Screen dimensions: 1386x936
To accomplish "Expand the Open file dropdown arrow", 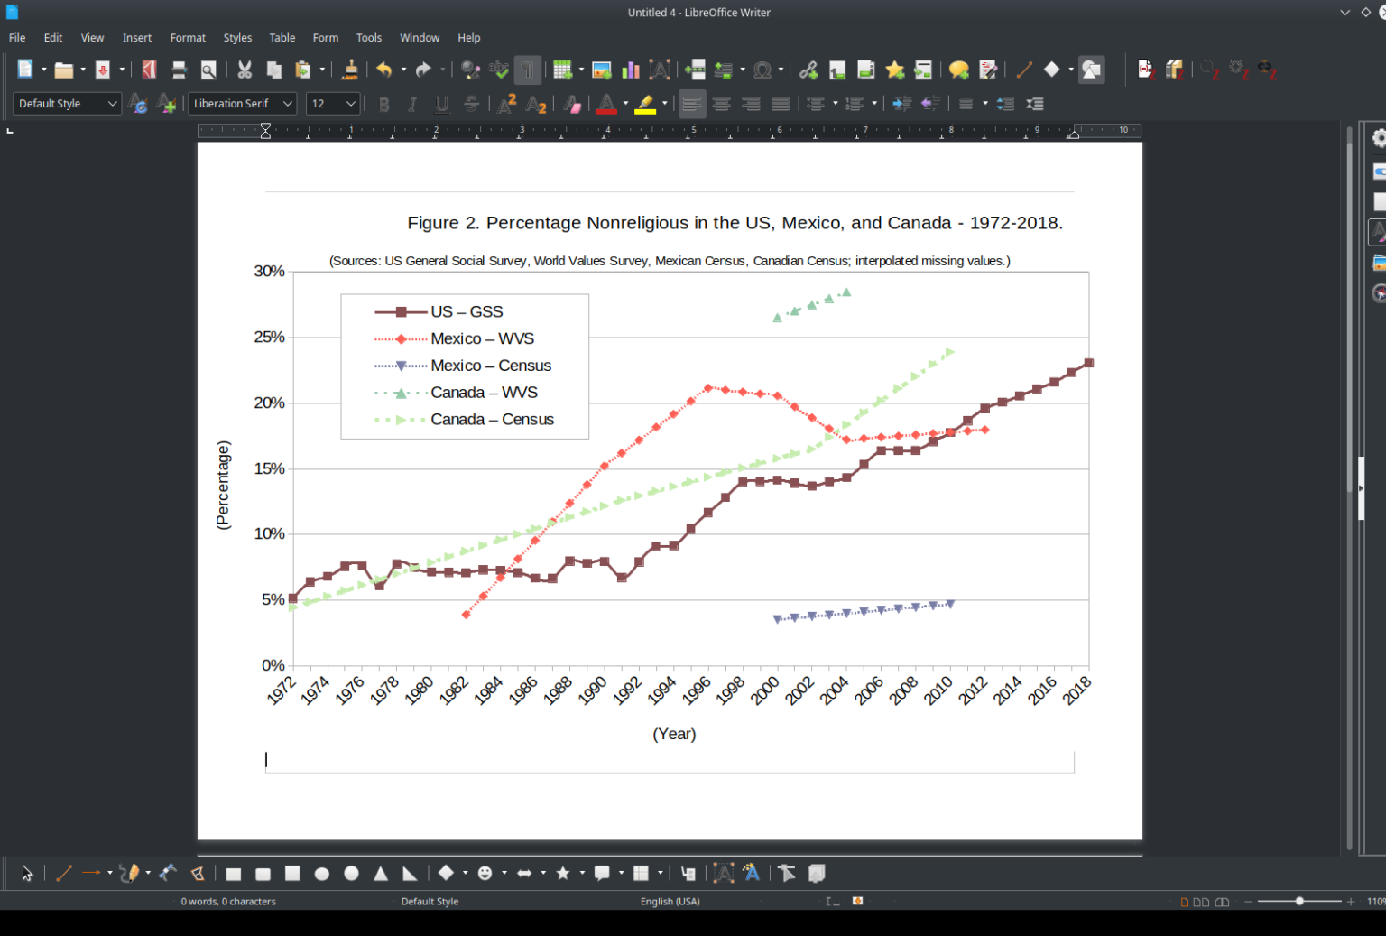I will (x=83, y=70).
